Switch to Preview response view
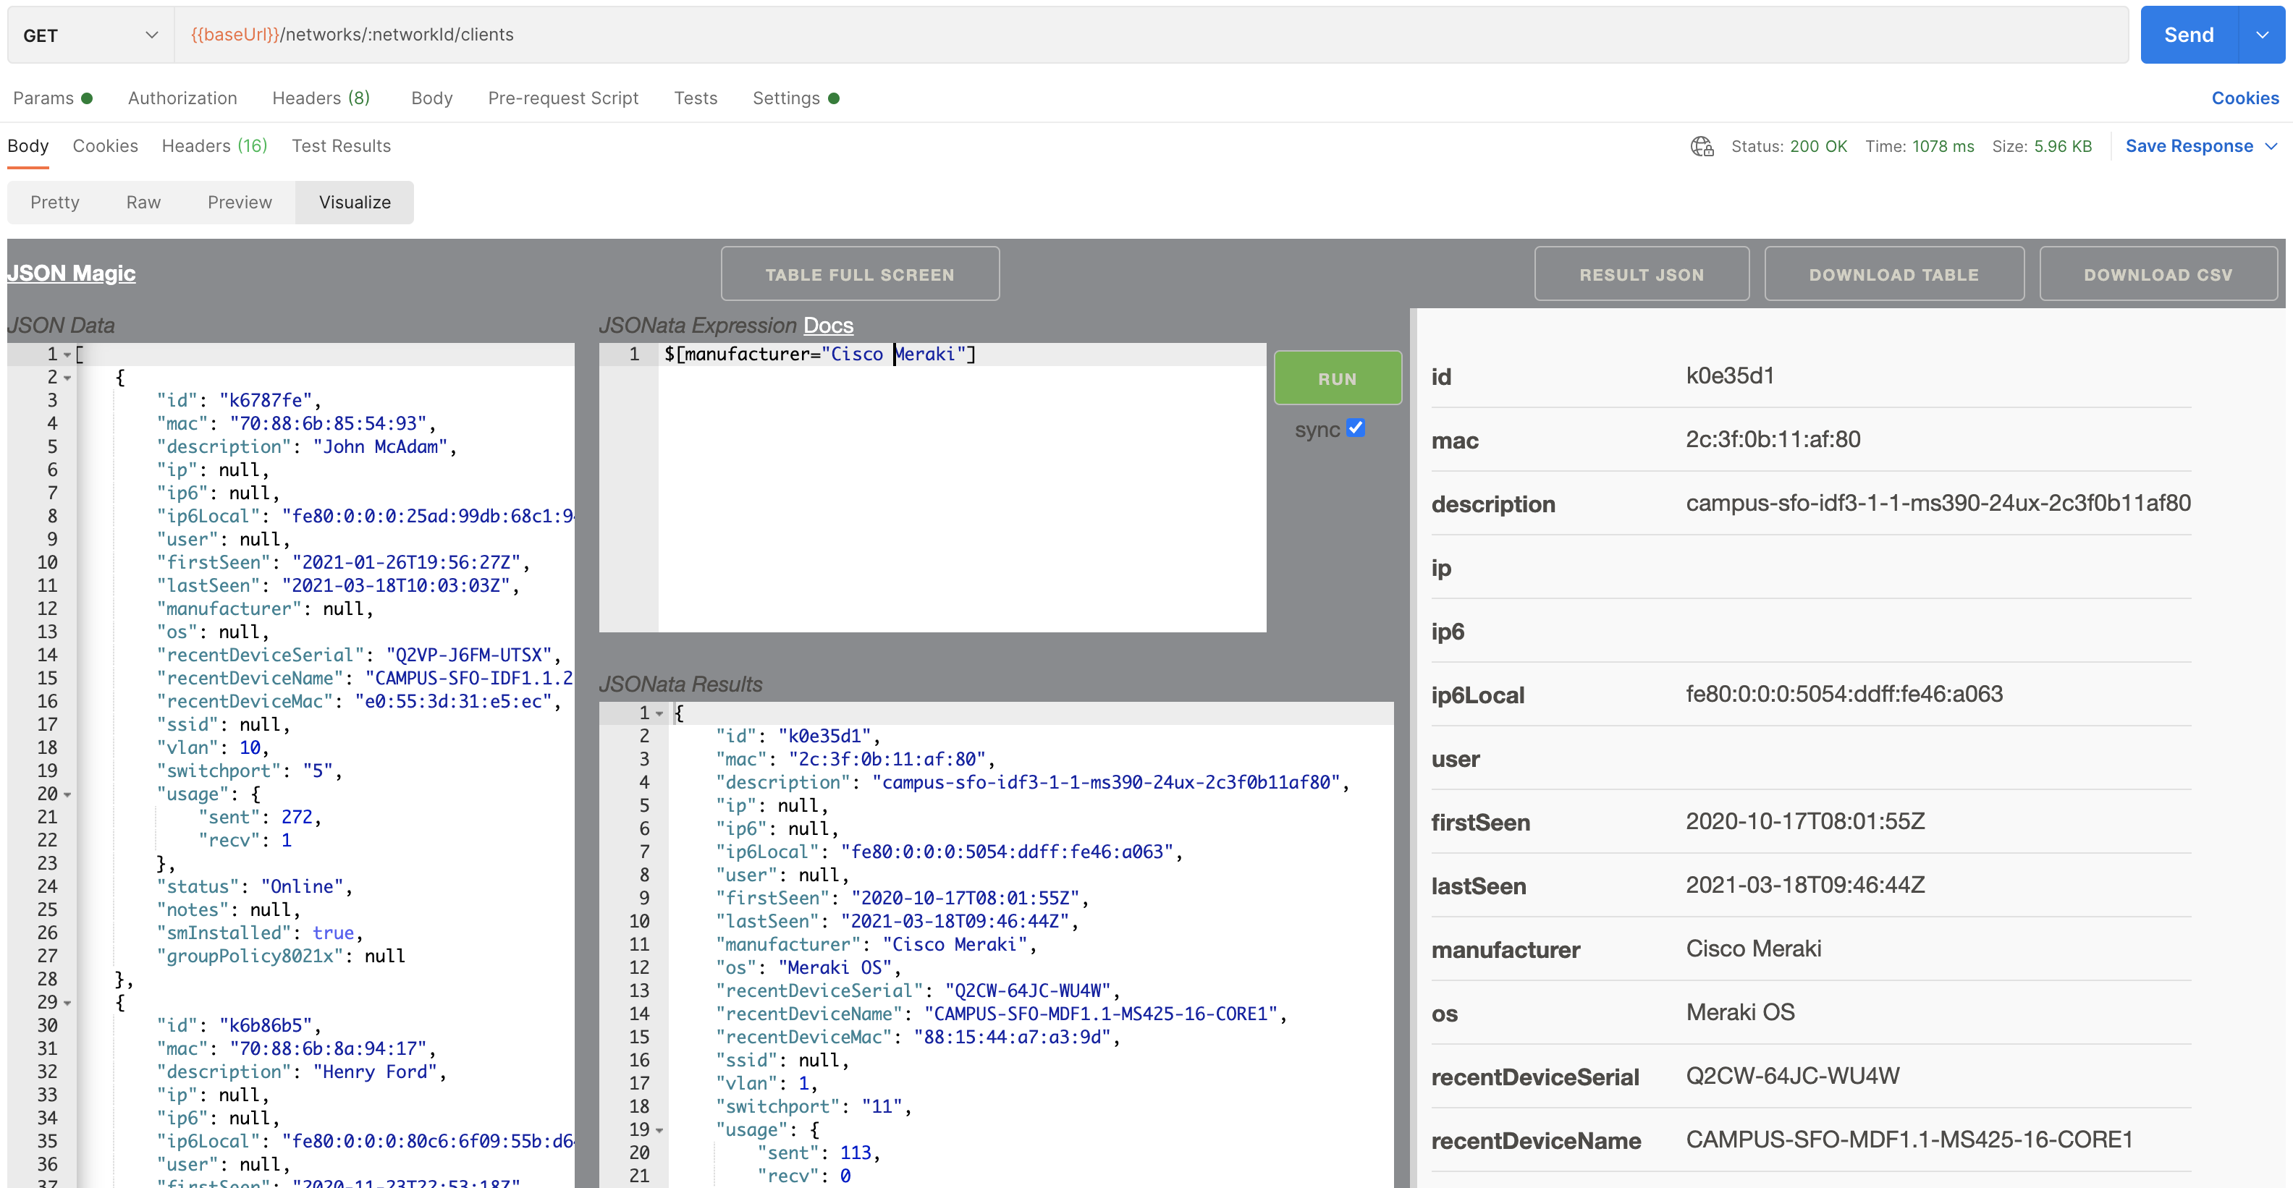Image resolution: width=2293 pixels, height=1188 pixels. coord(240,202)
